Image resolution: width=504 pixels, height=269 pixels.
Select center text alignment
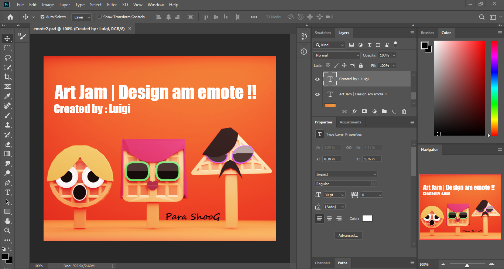[329, 218]
